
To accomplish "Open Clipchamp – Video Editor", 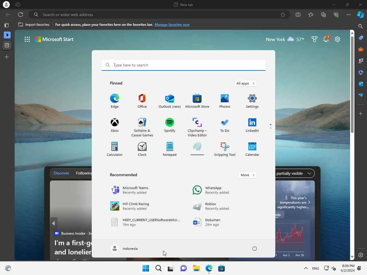I will (197, 127).
